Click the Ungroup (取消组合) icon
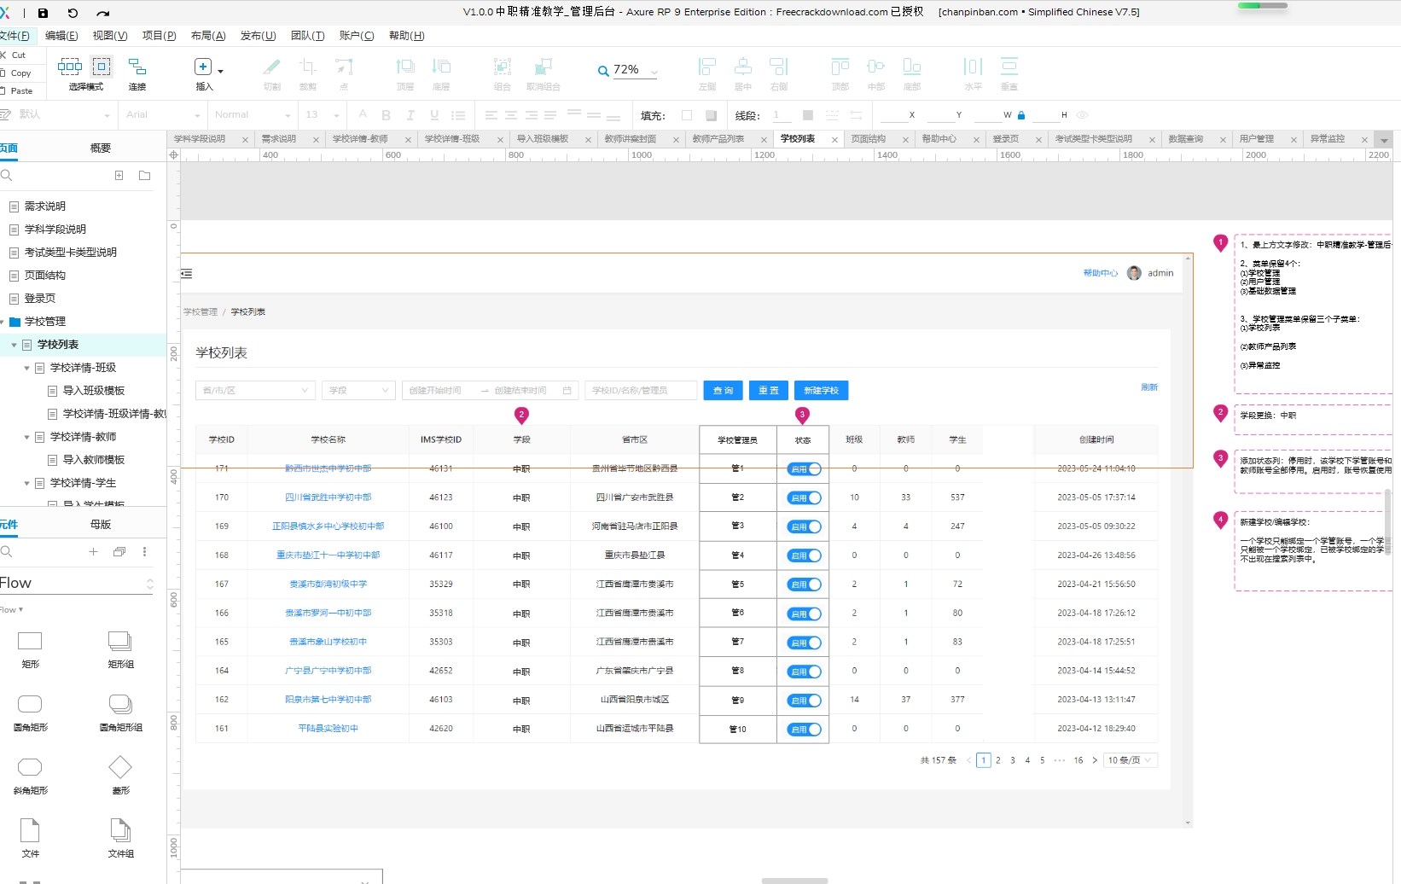Screen dimensions: 1401x884 point(543,67)
